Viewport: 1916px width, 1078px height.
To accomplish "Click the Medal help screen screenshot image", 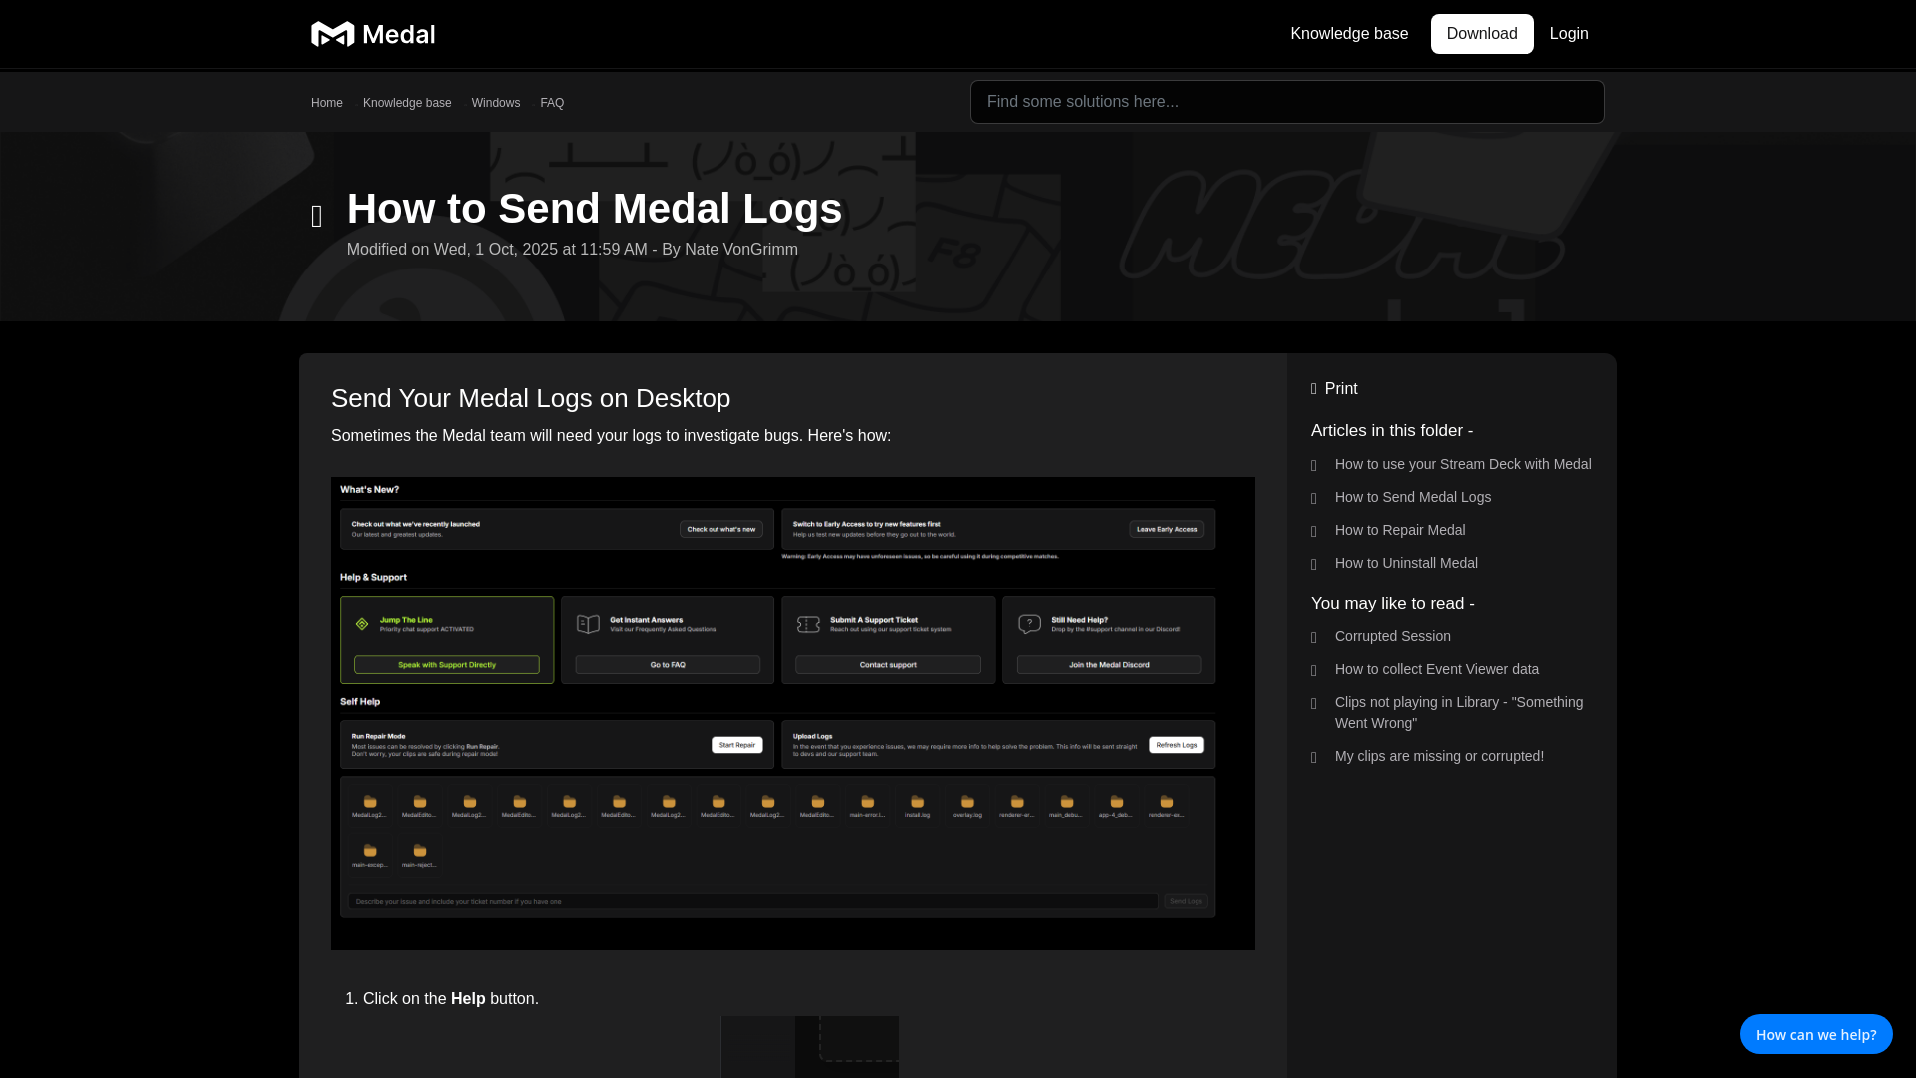I will 793,714.
